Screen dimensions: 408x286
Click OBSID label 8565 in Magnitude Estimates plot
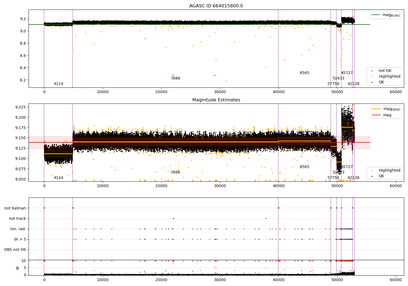[x=305, y=167]
